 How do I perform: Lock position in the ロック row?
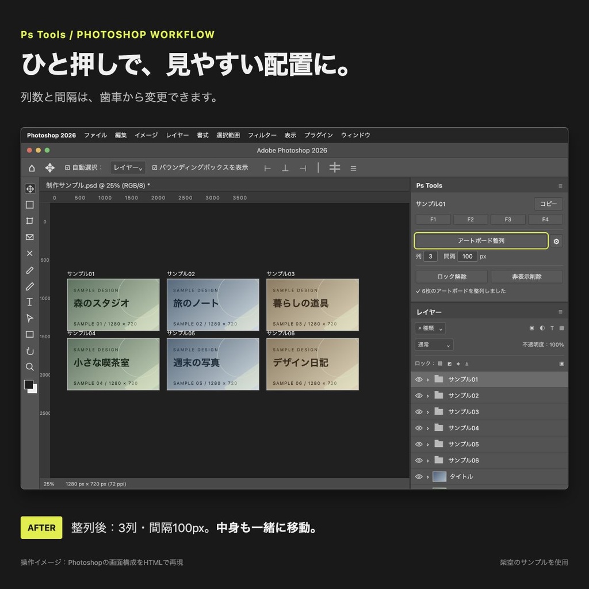tap(458, 364)
